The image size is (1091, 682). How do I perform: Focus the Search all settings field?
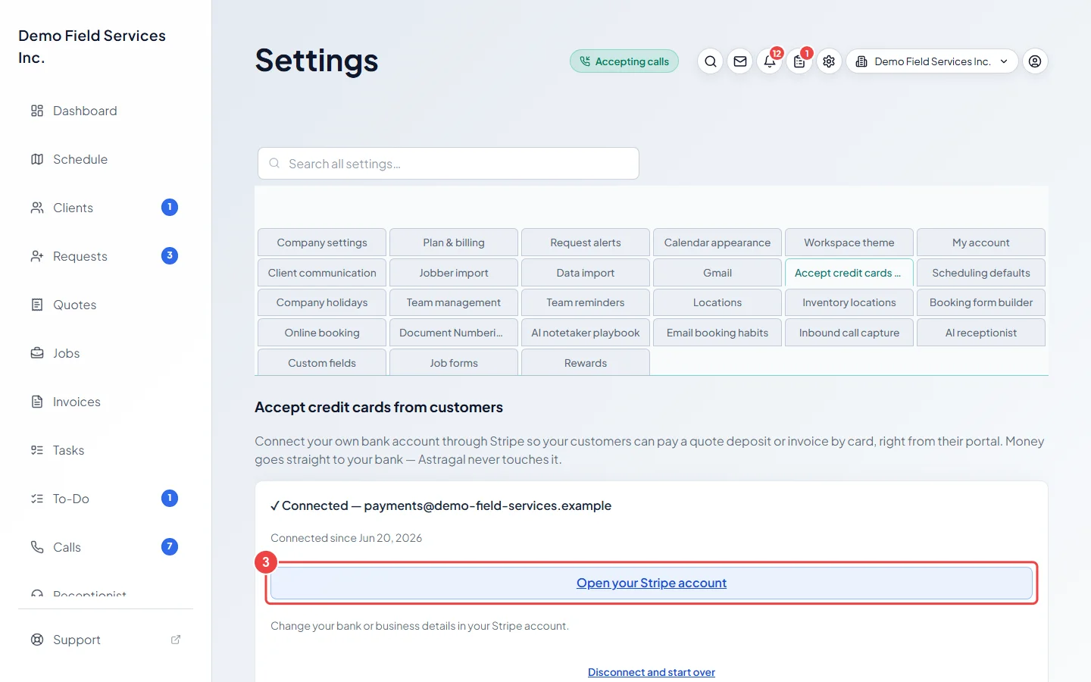pos(449,164)
